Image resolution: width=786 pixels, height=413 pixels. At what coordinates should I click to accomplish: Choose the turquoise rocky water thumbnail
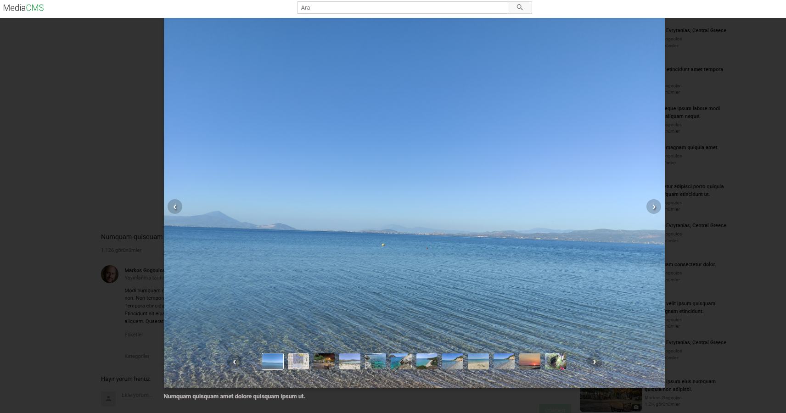coord(376,362)
